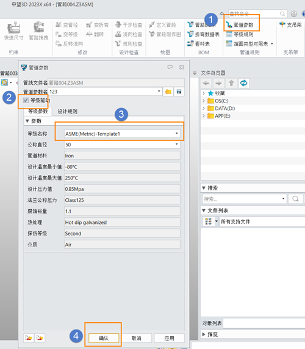Refresh the 文件浏览器 file list
Viewport: 305px width, 349px height.
click(243, 83)
